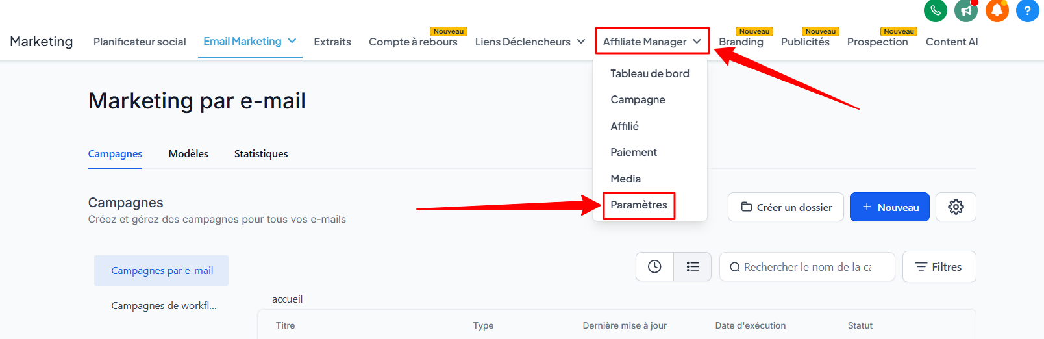Open campaign settings gear icon
Viewport: 1044px width, 339px height.
[956, 207]
